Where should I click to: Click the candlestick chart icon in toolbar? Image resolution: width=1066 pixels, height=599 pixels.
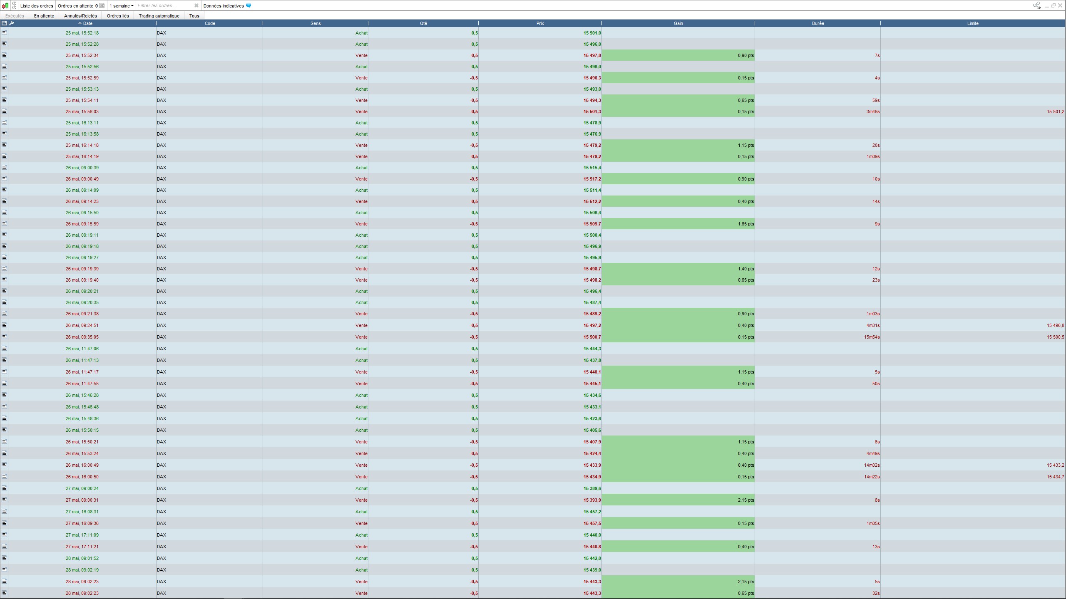5,6
